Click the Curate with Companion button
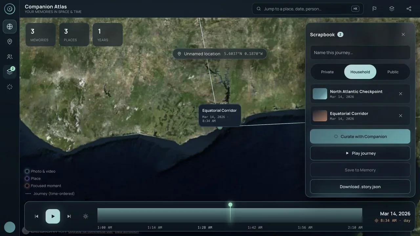420x236 pixels. click(360, 136)
